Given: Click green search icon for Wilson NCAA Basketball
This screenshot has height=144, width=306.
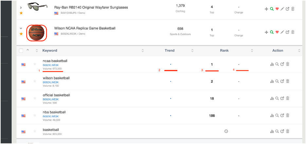Looking at the screenshot, I should [x=271, y=32].
